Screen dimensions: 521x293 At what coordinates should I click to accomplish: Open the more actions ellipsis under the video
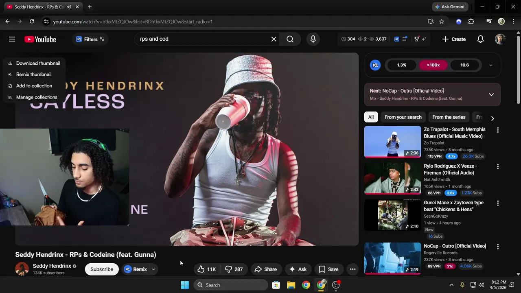click(353, 269)
